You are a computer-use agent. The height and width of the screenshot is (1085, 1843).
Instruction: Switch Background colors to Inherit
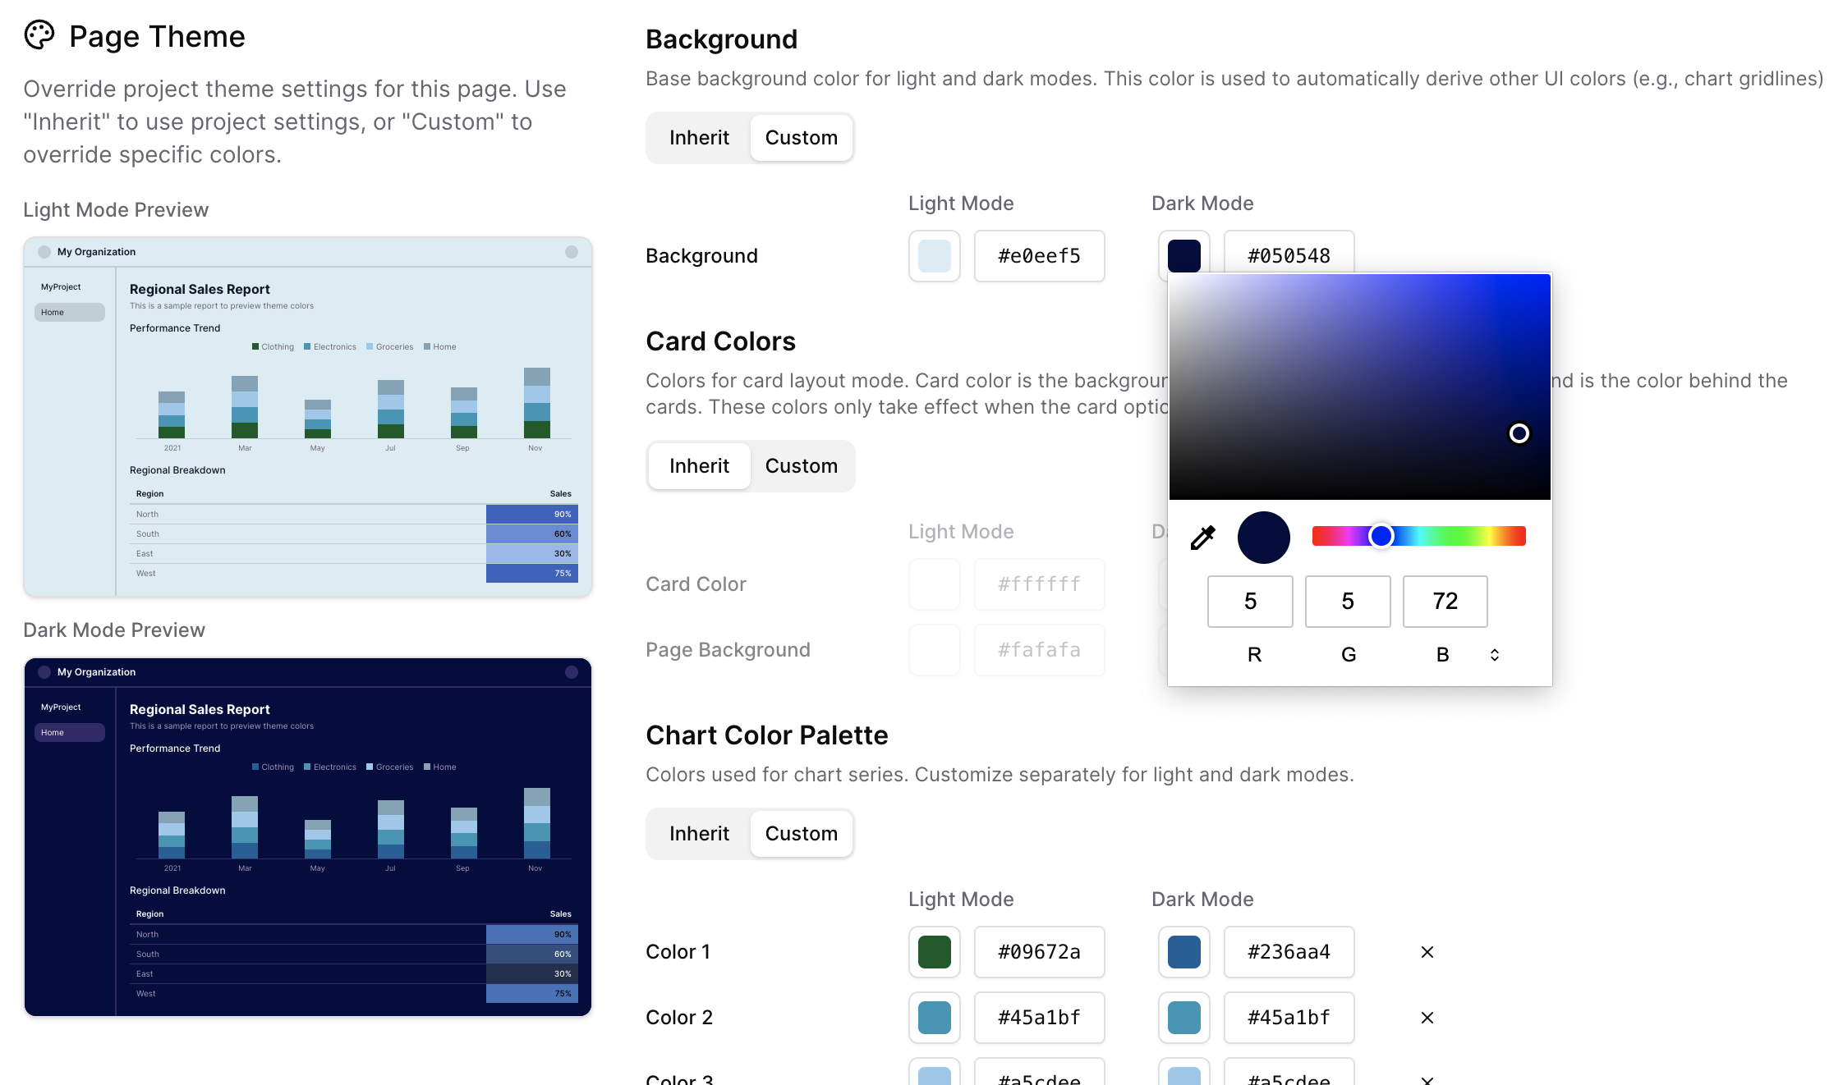699,137
